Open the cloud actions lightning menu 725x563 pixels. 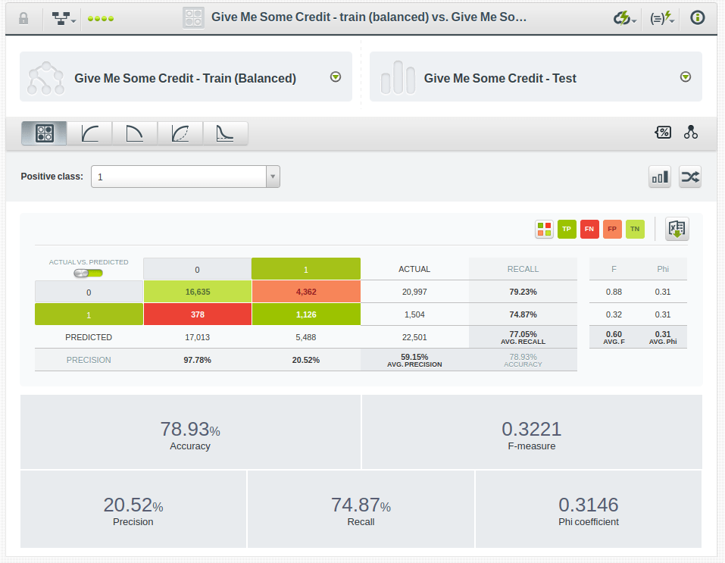(625, 18)
